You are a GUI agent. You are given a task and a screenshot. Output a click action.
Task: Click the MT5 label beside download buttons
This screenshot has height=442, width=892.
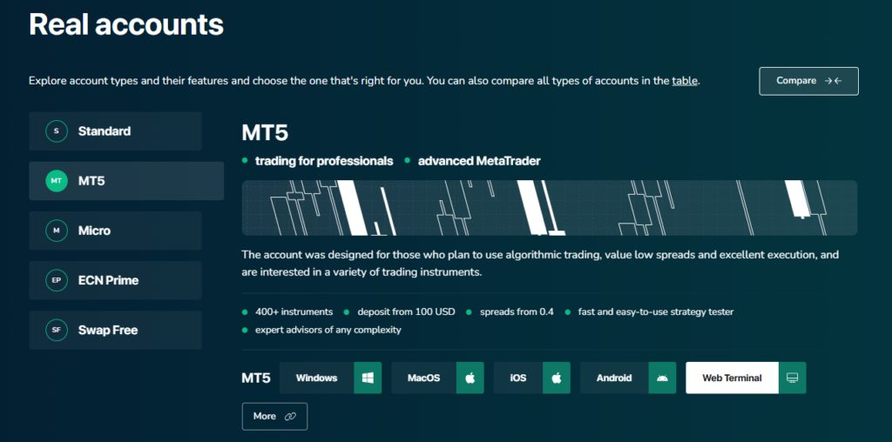coord(256,378)
